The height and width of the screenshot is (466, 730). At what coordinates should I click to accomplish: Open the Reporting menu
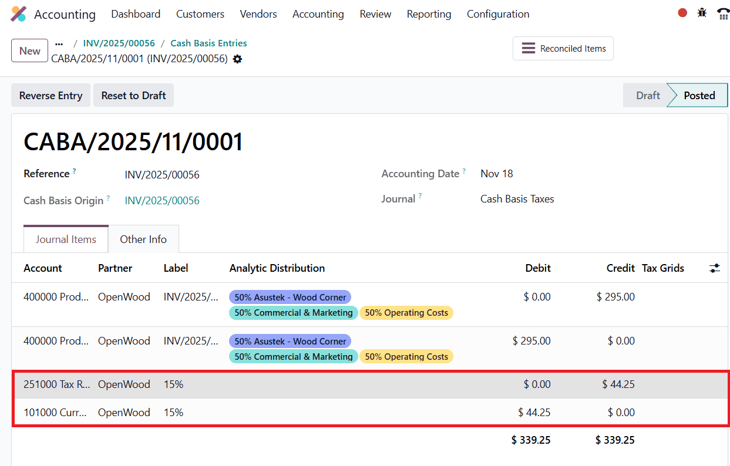[x=429, y=13]
